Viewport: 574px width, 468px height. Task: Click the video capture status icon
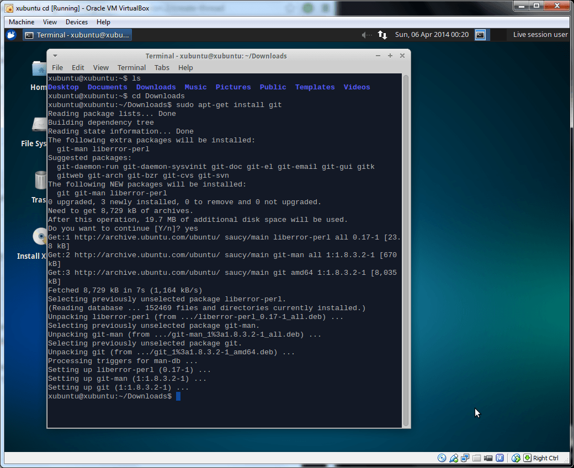[488, 458]
